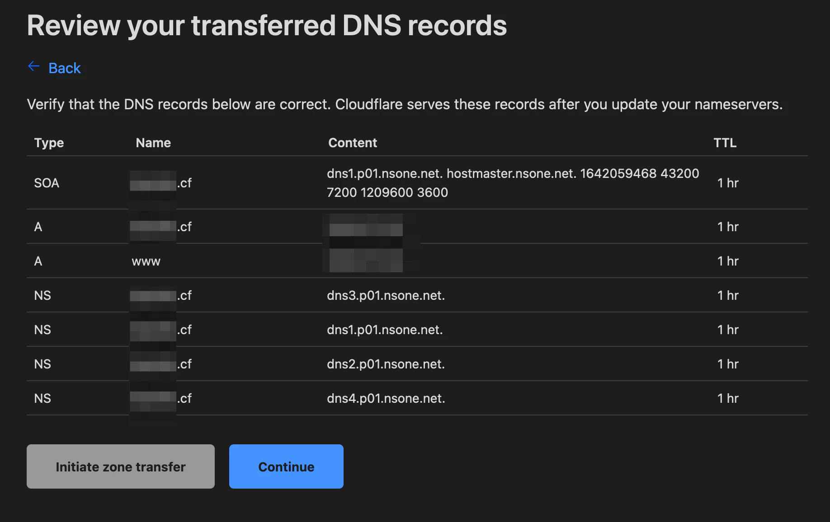Click Initiate zone transfer button
Screen dimensions: 830x522
[121, 466]
